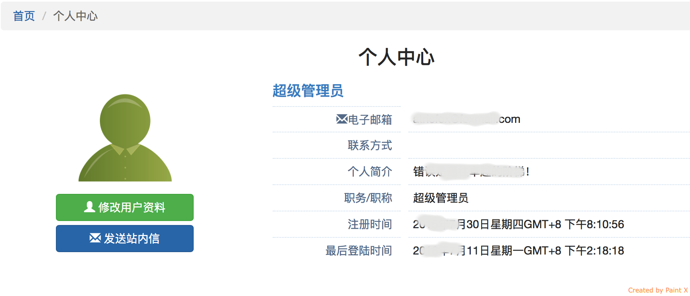Select the 注册时间 field label
690x296 pixels.
coord(370,224)
